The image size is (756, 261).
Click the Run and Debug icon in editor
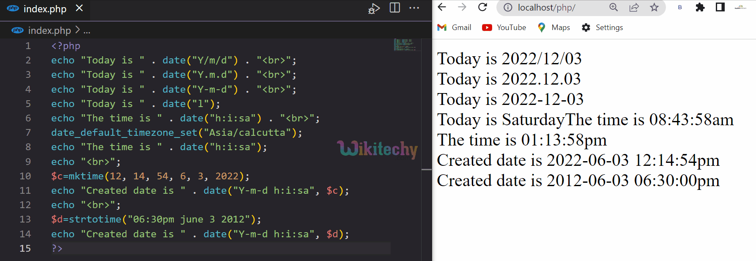coord(373,8)
